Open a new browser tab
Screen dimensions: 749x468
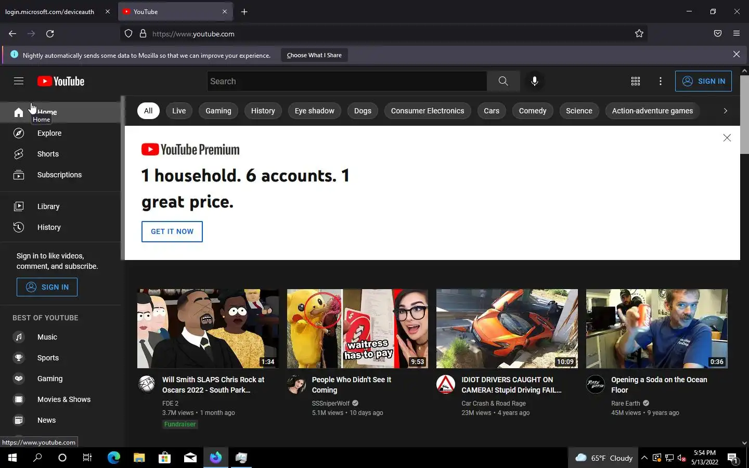click(244, 11)
